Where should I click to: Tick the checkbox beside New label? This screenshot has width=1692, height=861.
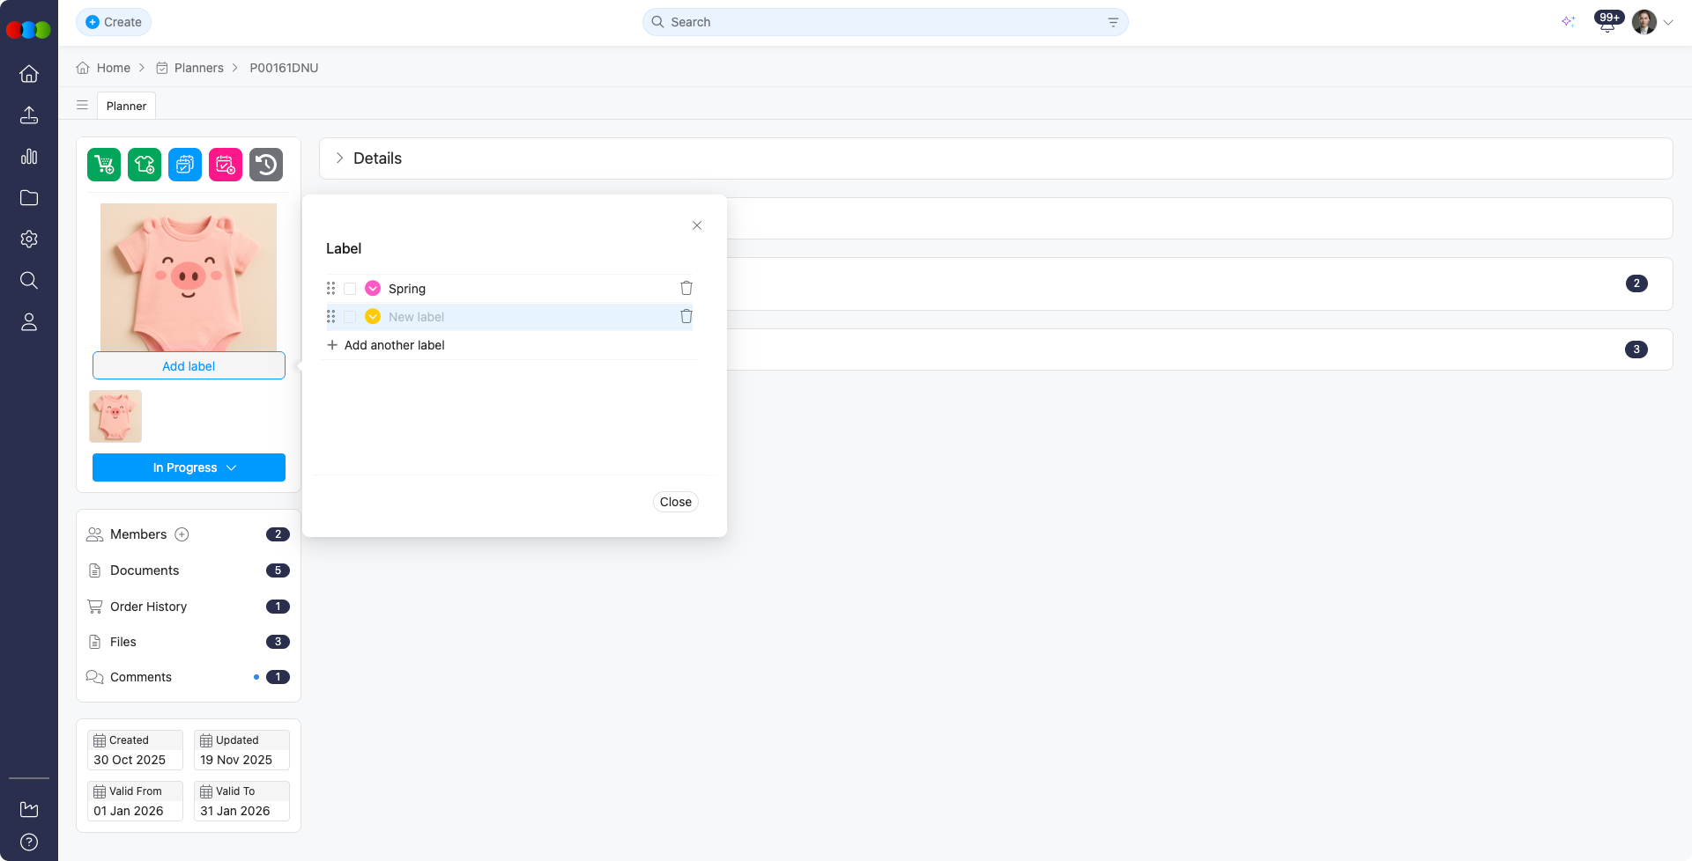click(x=350, y=317)
